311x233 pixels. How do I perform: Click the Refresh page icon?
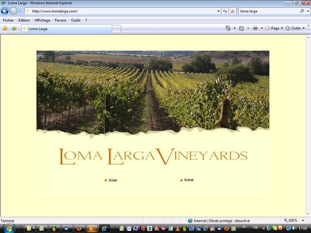pyautogui.click(x=225, y=11)
